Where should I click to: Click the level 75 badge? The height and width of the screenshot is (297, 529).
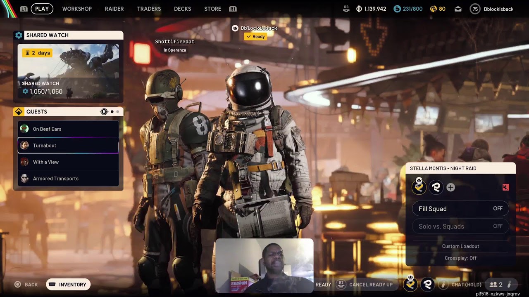pos(475,9)
